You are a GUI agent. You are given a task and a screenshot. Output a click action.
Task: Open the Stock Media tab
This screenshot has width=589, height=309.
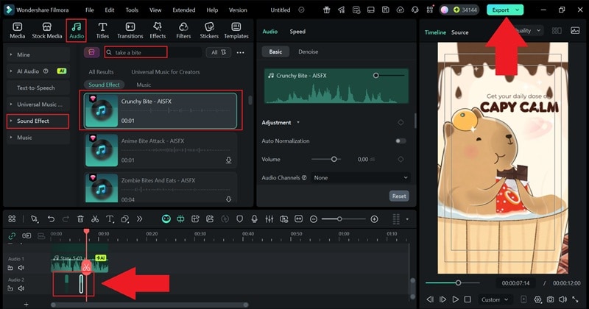(47, 30)
